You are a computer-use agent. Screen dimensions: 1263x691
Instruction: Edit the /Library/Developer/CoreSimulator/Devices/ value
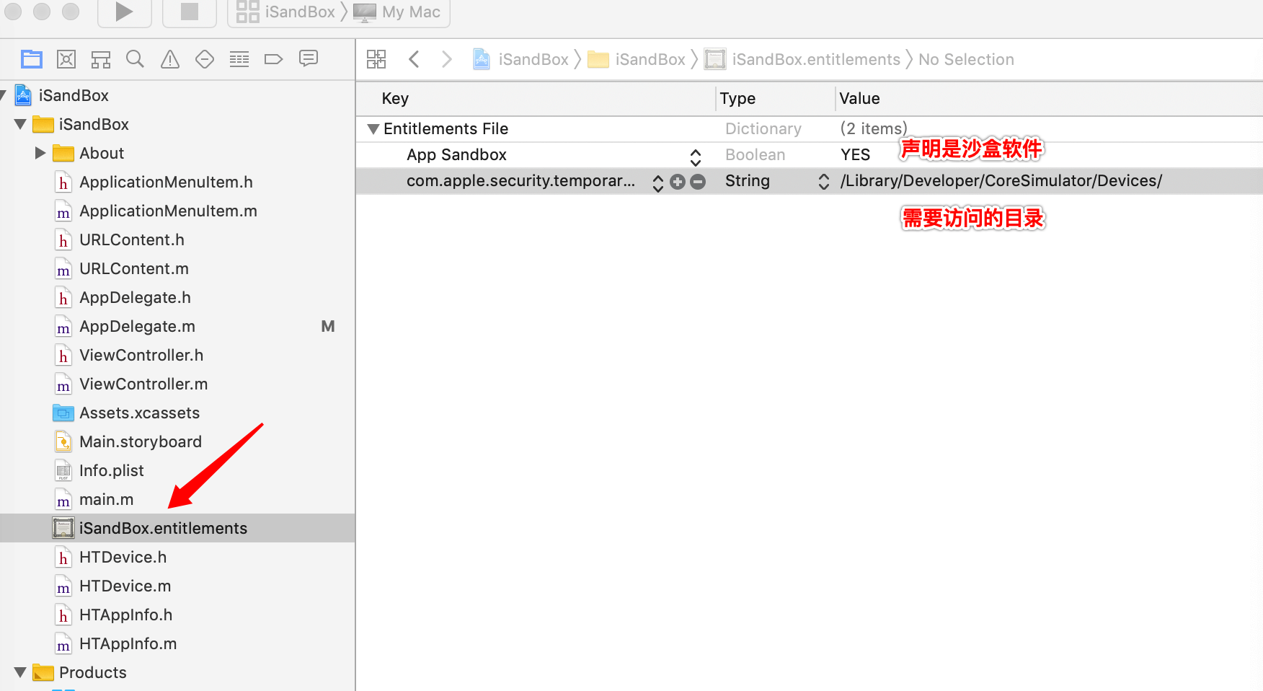pyautogui.click(x=1001, y=181)
